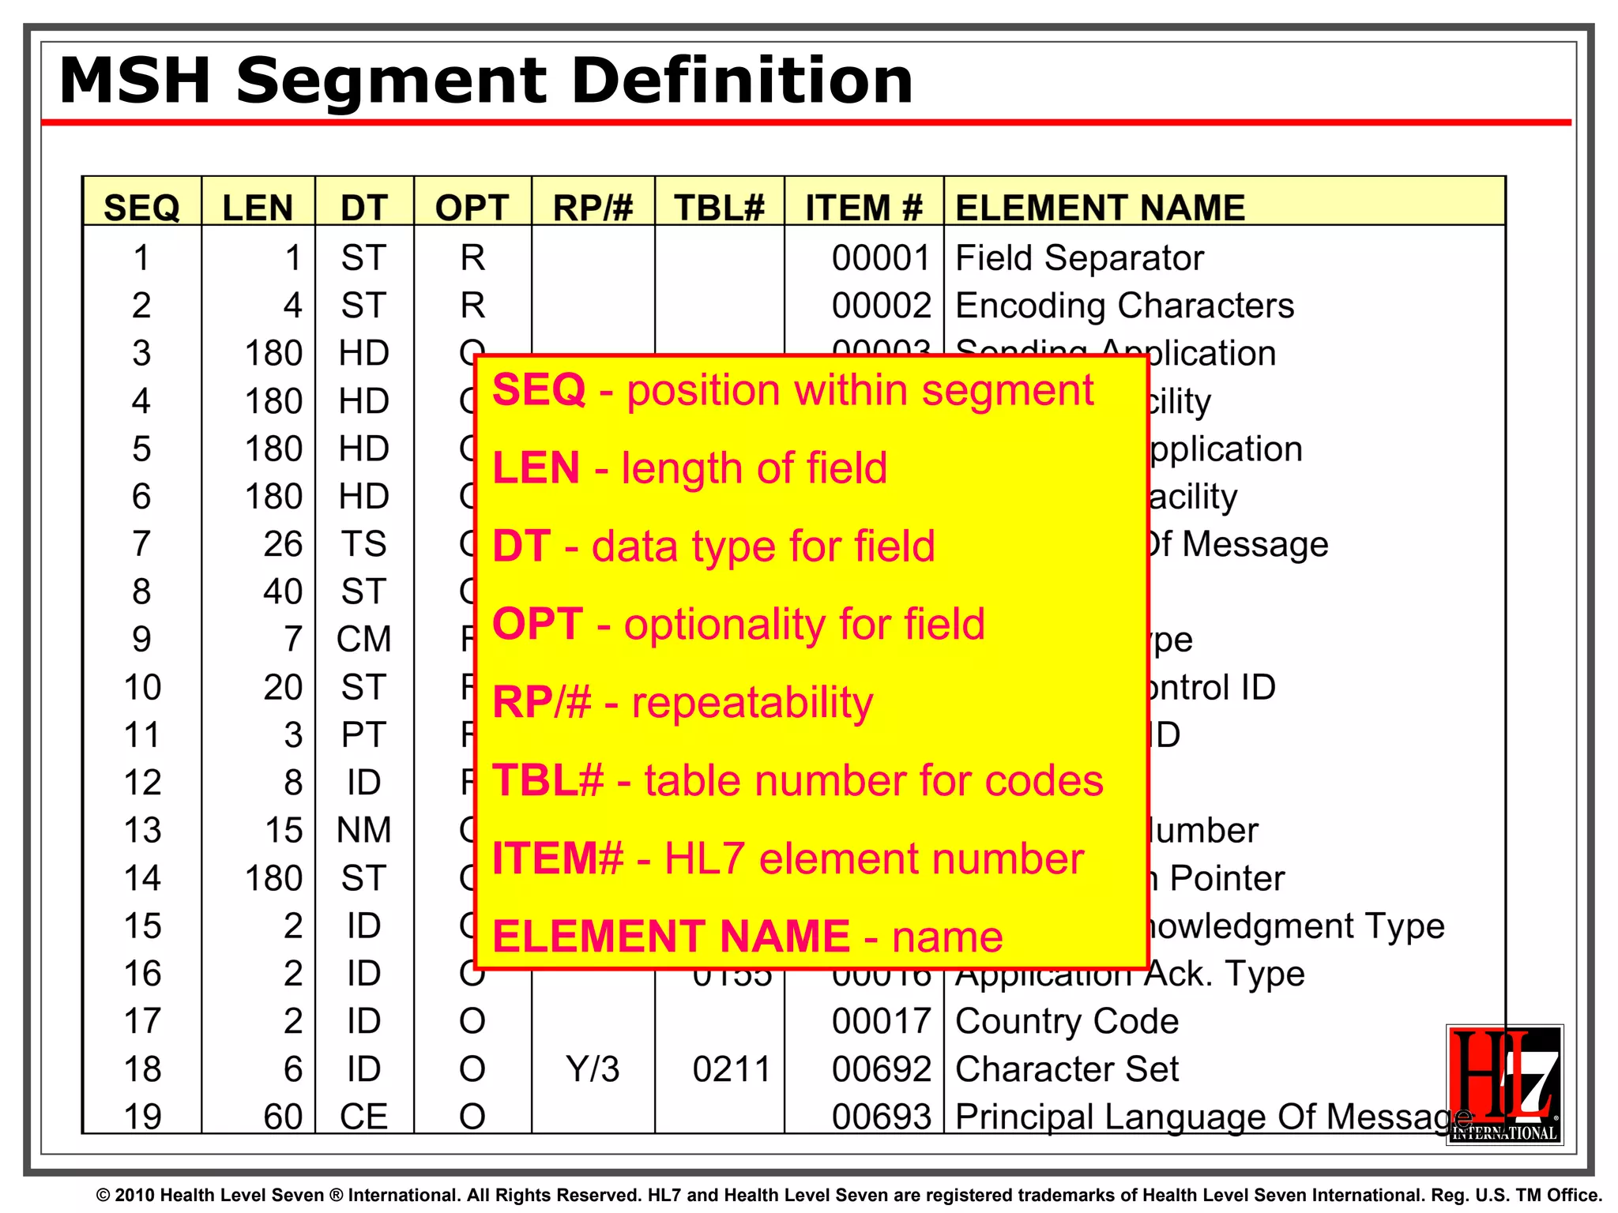The width and height of the screenshot is (1618, 1213).
Task: Click sequence number 7
Action: pyautogui.click(x=141, y=544)
